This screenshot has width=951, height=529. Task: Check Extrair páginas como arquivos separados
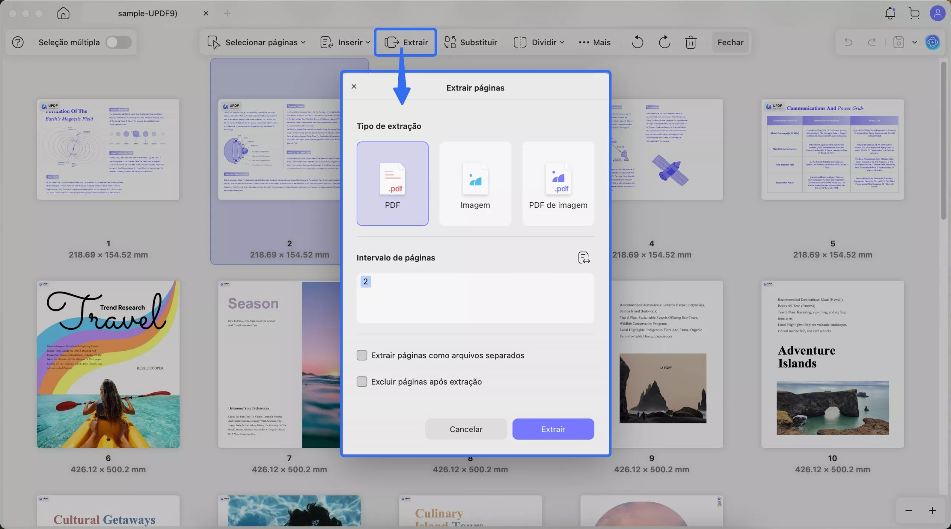tap(362, 355)
